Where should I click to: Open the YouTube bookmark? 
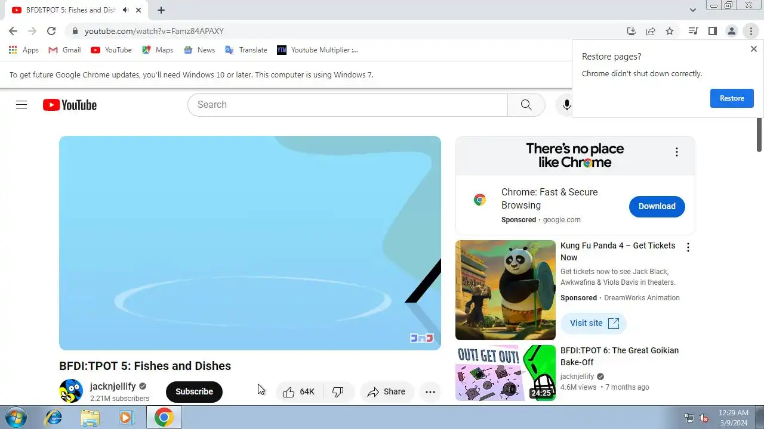tap(112, 50)
